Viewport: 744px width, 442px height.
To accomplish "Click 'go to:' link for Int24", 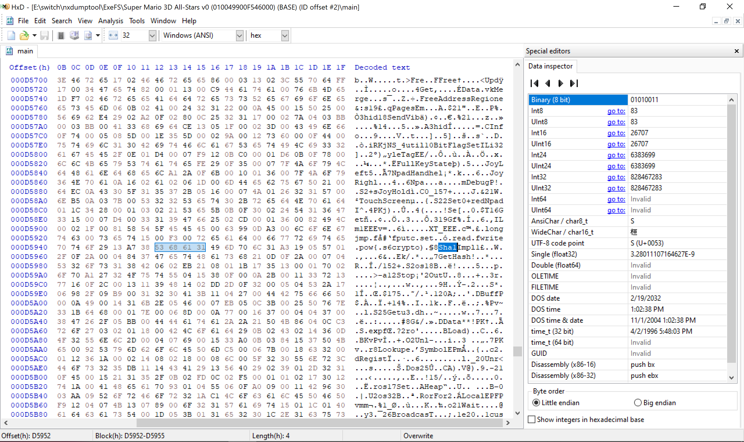I will 616,155.
